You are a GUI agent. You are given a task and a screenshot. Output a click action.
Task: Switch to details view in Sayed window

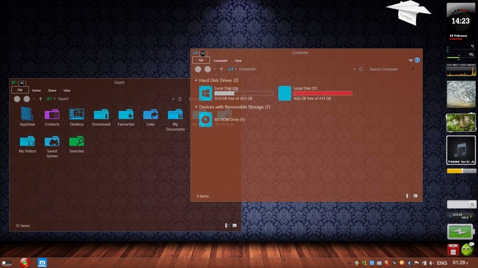[227, 226]
